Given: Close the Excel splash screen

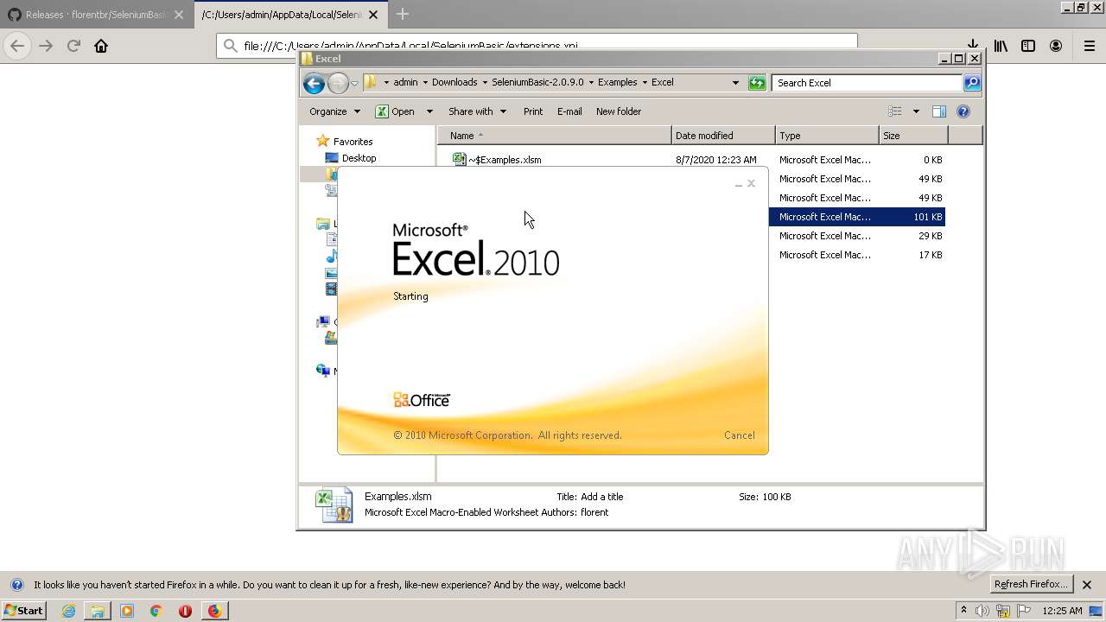Looking at the screenshot, I should (x=751, y=183).
